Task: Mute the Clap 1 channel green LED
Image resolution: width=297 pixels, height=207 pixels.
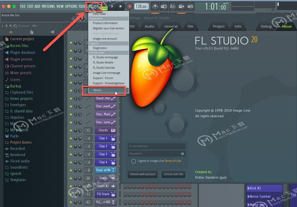Action: 71,138
